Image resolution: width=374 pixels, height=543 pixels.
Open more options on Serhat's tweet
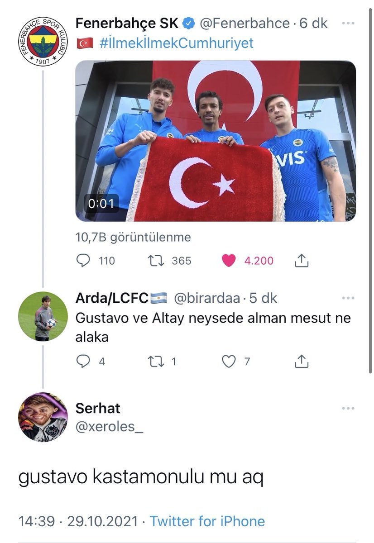348,409
